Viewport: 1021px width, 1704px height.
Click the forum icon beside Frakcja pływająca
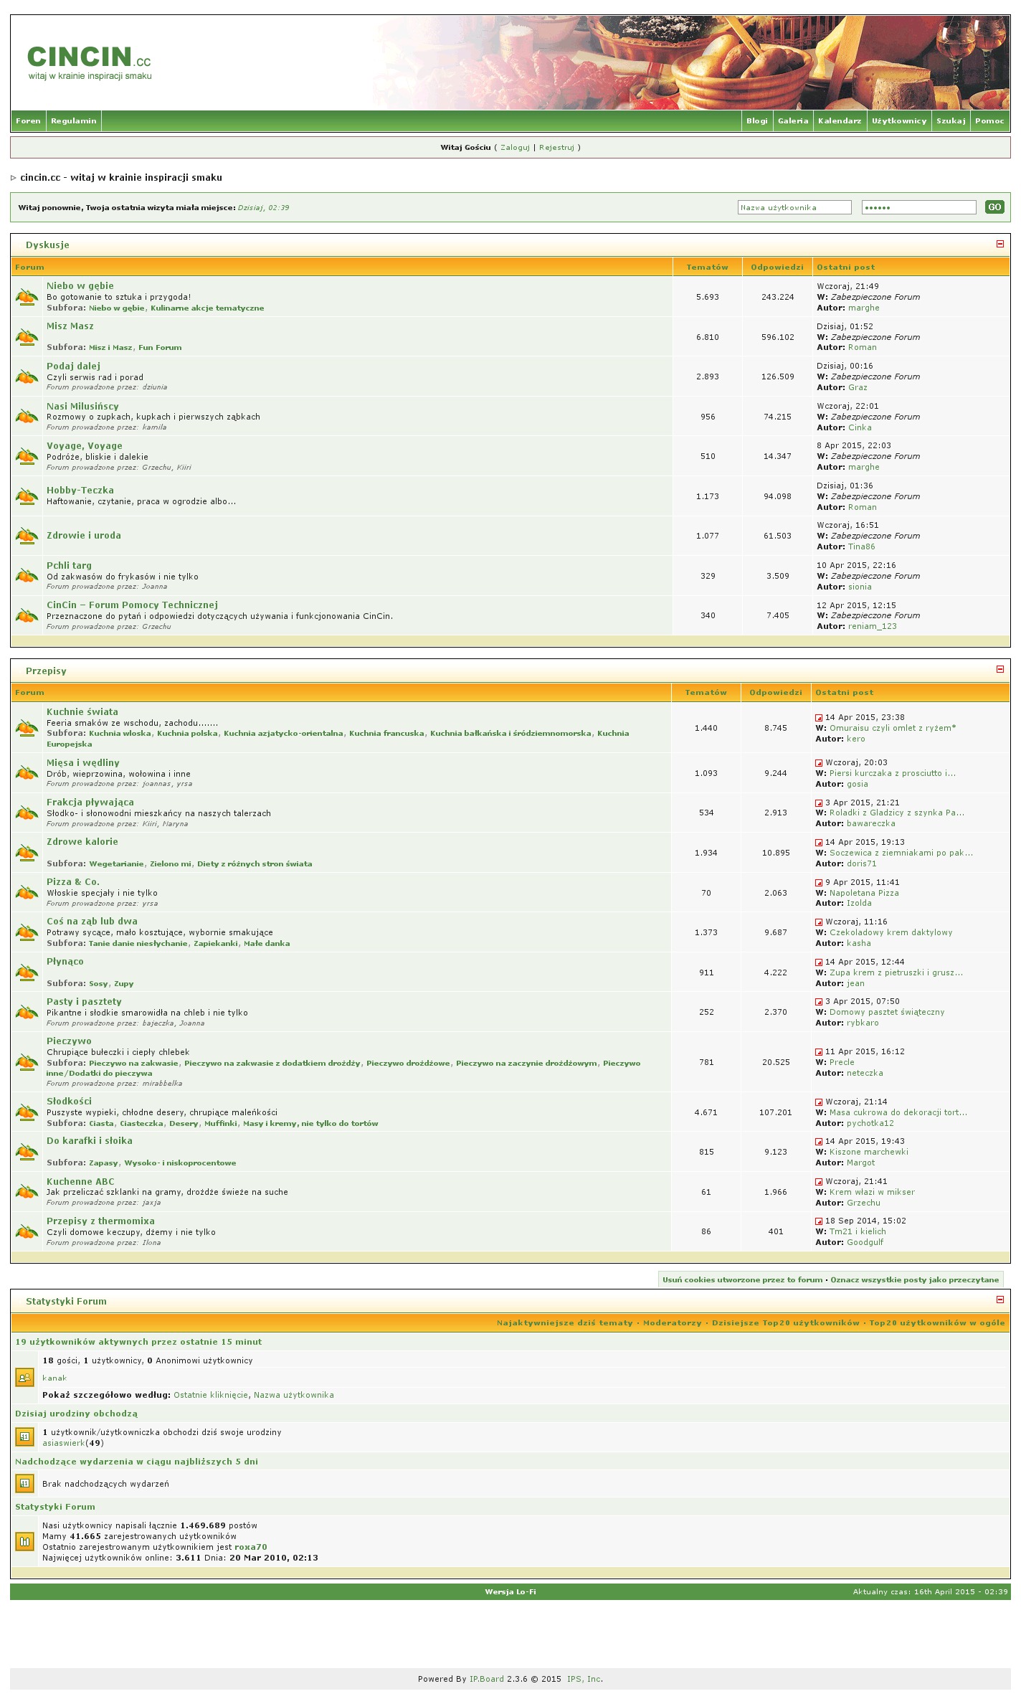27,813
